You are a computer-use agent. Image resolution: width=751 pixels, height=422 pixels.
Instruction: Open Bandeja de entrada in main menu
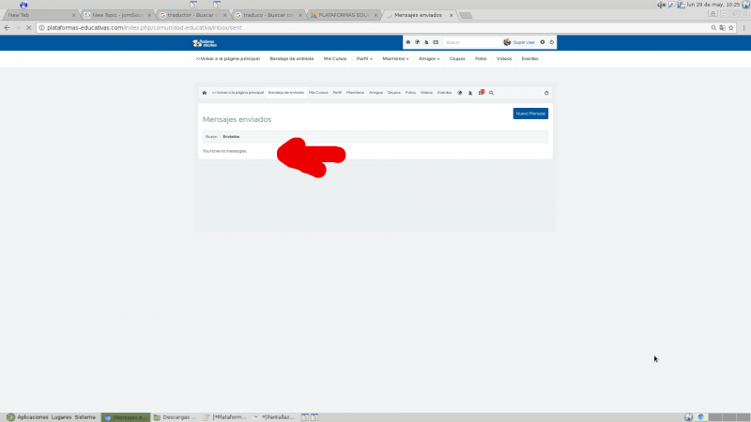coord(291,59)
